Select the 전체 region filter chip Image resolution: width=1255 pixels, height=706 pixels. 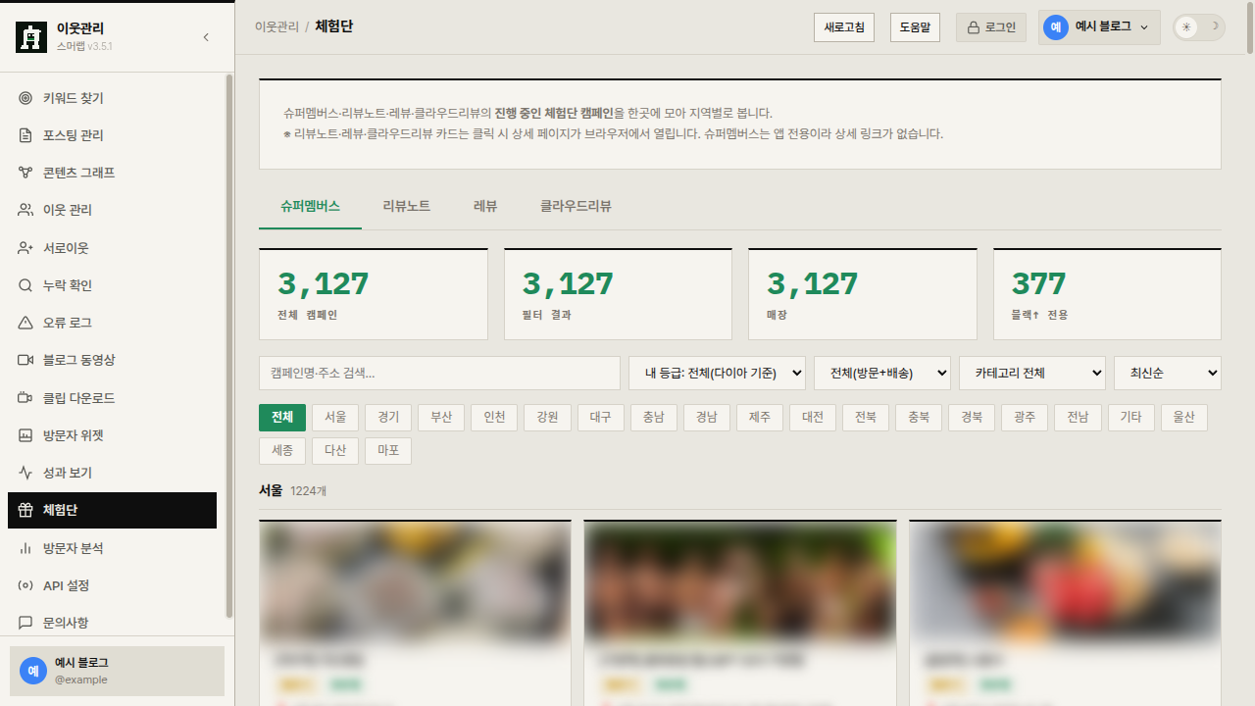282,418
